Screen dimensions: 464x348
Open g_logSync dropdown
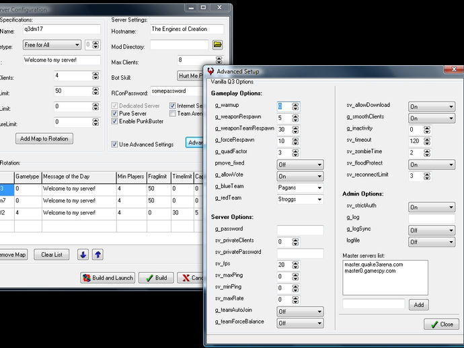point(432,230)
